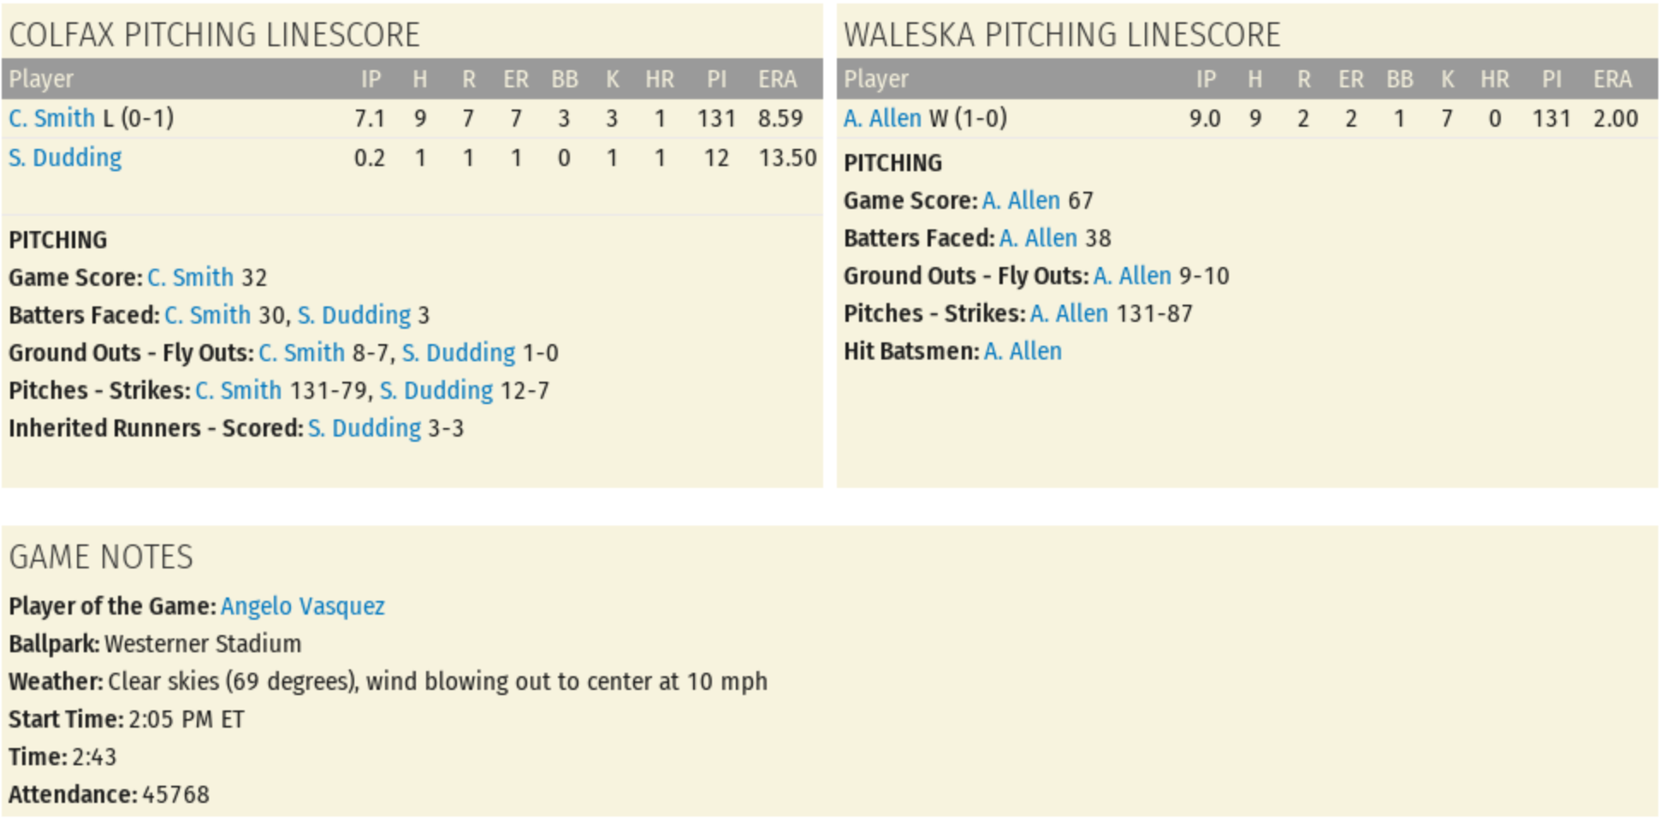Click Player column header in Colfax table

click(x=41, y=80)
